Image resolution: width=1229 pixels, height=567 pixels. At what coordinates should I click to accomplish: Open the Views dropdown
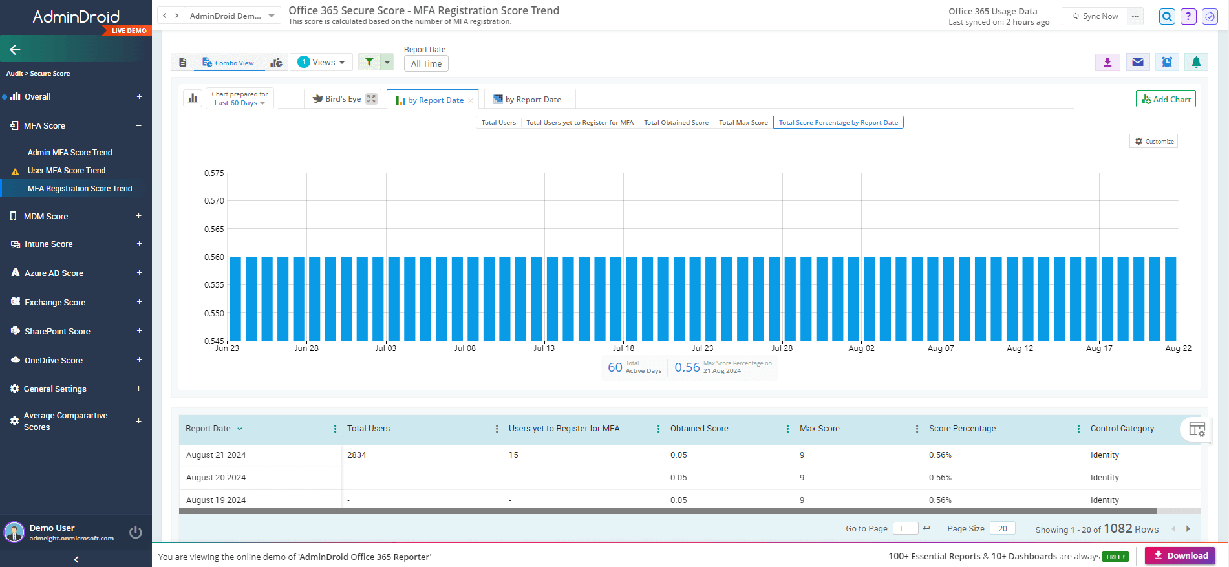click(x=321, y=62)
